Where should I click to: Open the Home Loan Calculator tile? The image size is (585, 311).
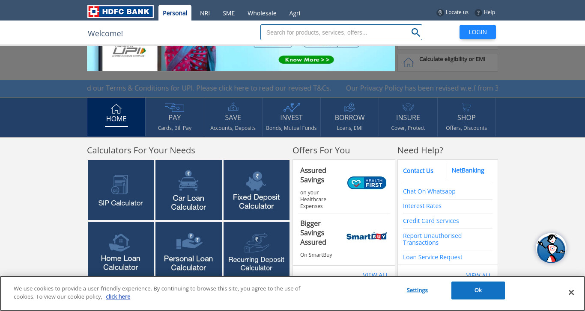pyautogui.click(x=121, y=249)
